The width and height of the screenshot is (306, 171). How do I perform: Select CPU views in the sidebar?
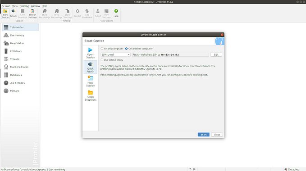[x=20, y=51]
